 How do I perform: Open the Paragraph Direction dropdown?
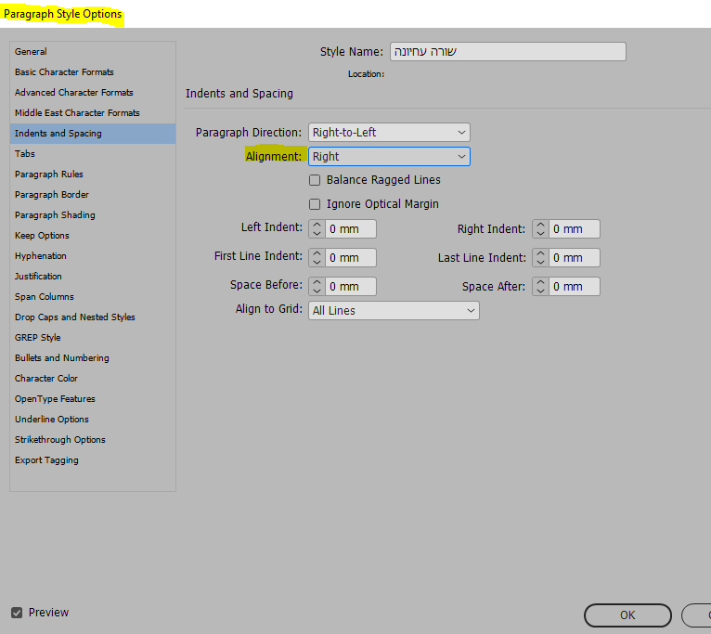[389, 133]
